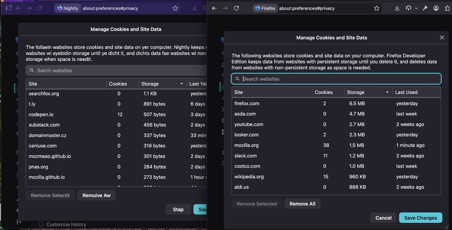Click the Remuive Selectit button in Nightly

[50, 195]
